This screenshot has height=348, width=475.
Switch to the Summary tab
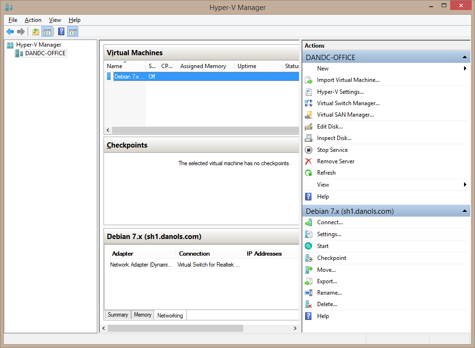(118, 315)
